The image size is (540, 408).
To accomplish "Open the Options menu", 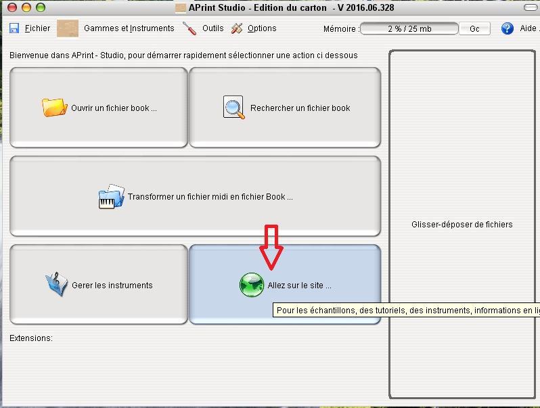I will click(262, 28).
